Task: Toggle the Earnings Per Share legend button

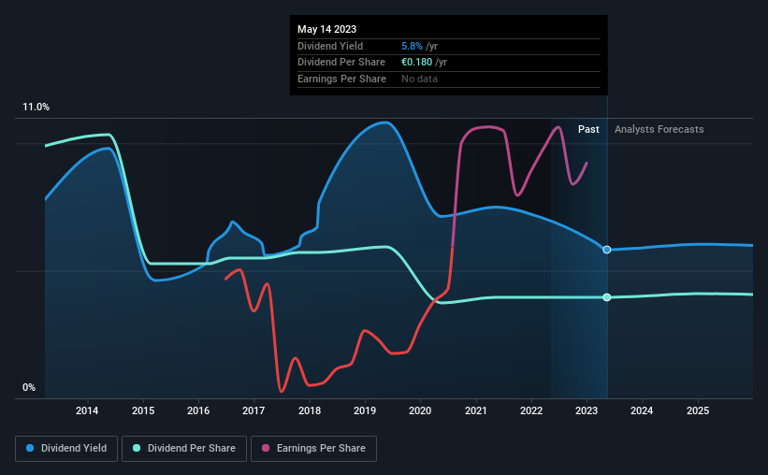Action: click(x=313, y=449)
